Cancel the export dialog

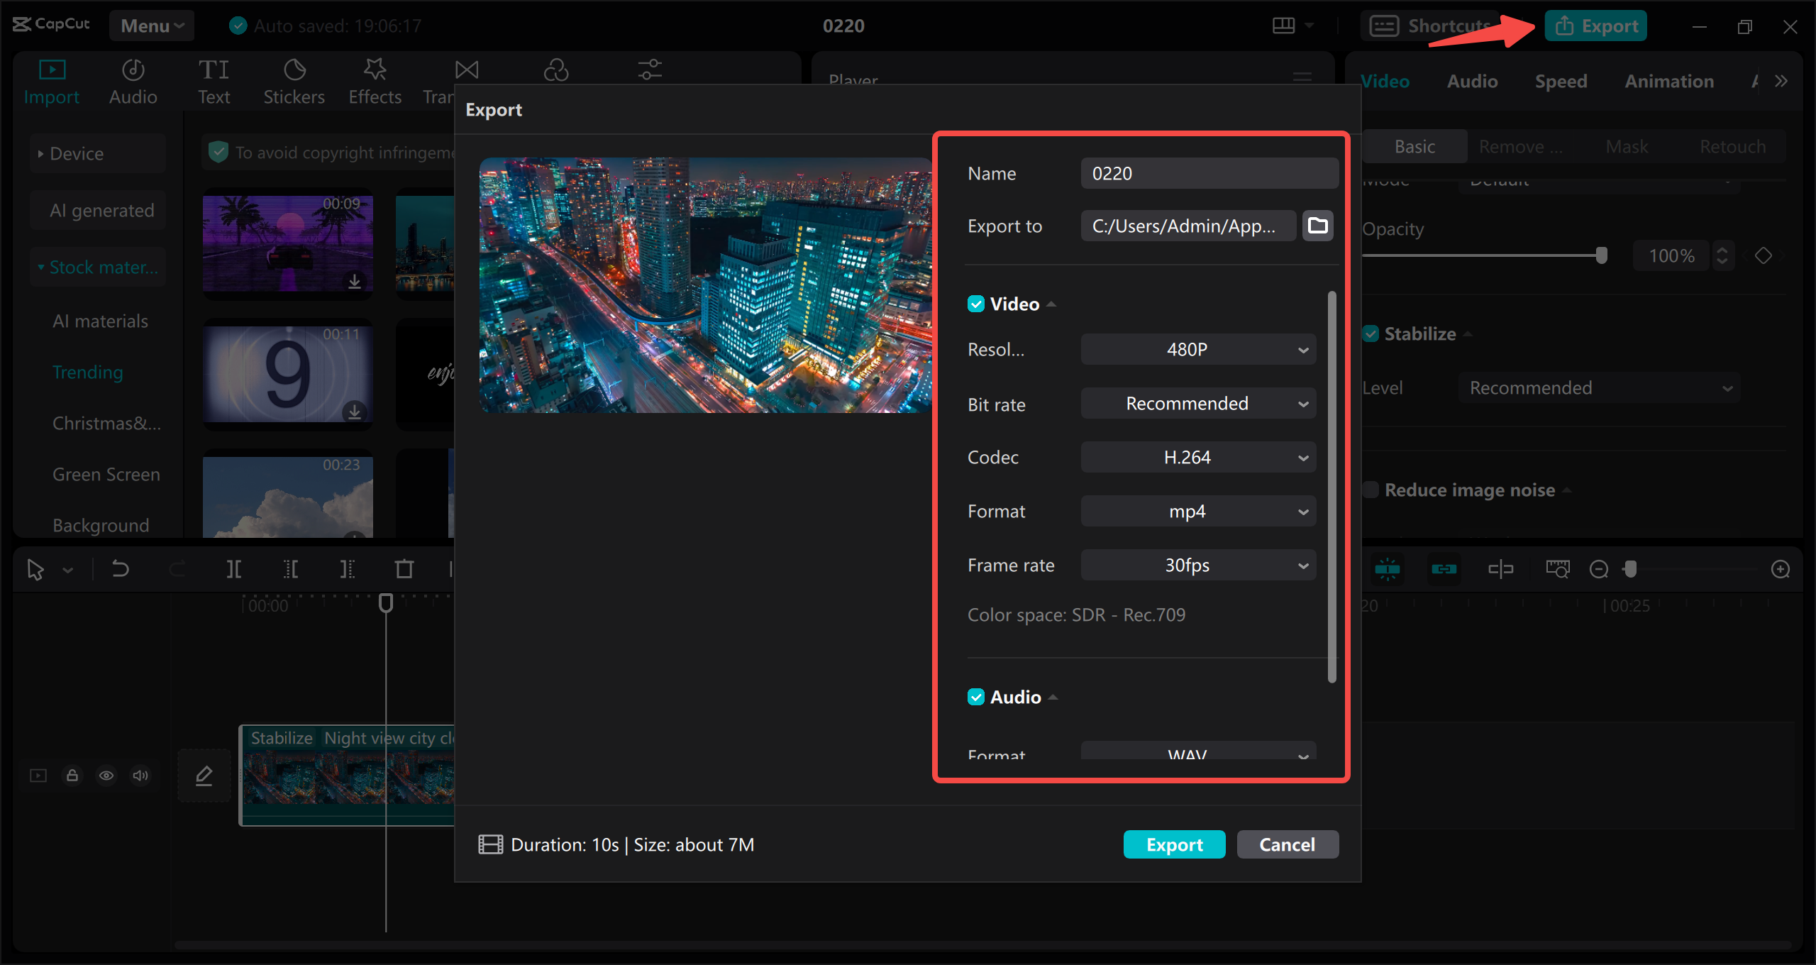(x=1287, y=844)
